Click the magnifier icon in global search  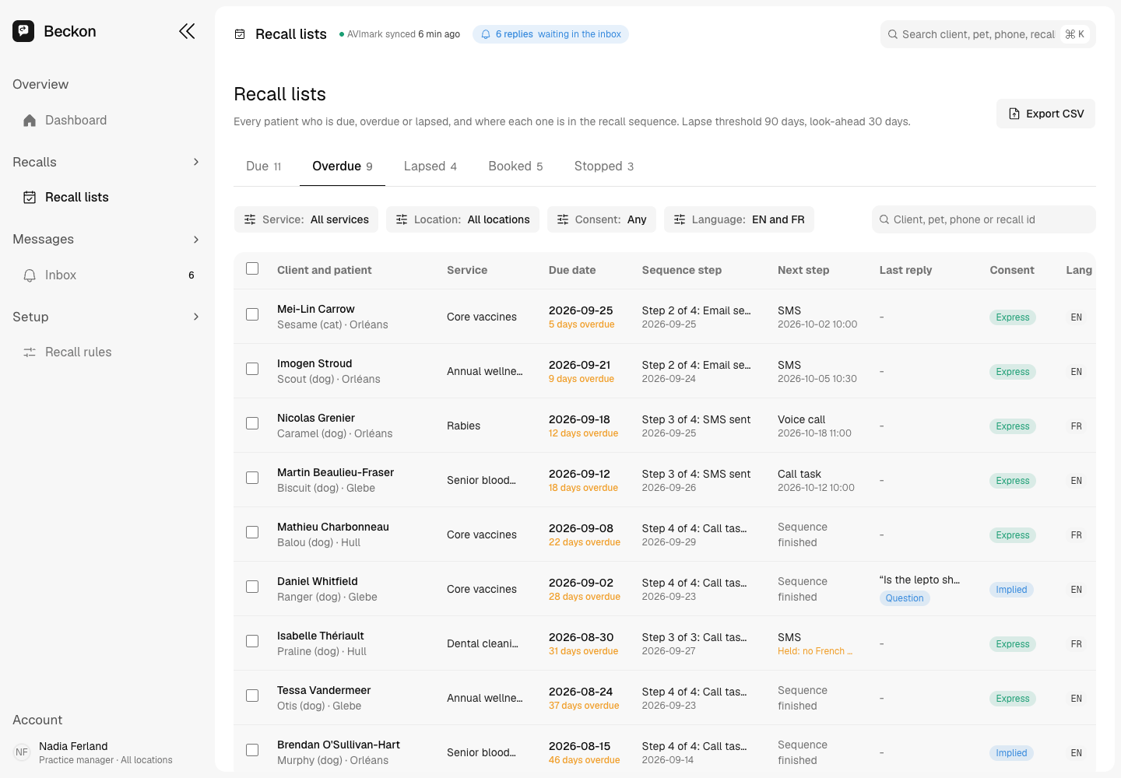pyautogui.click(x=893, y=34)
